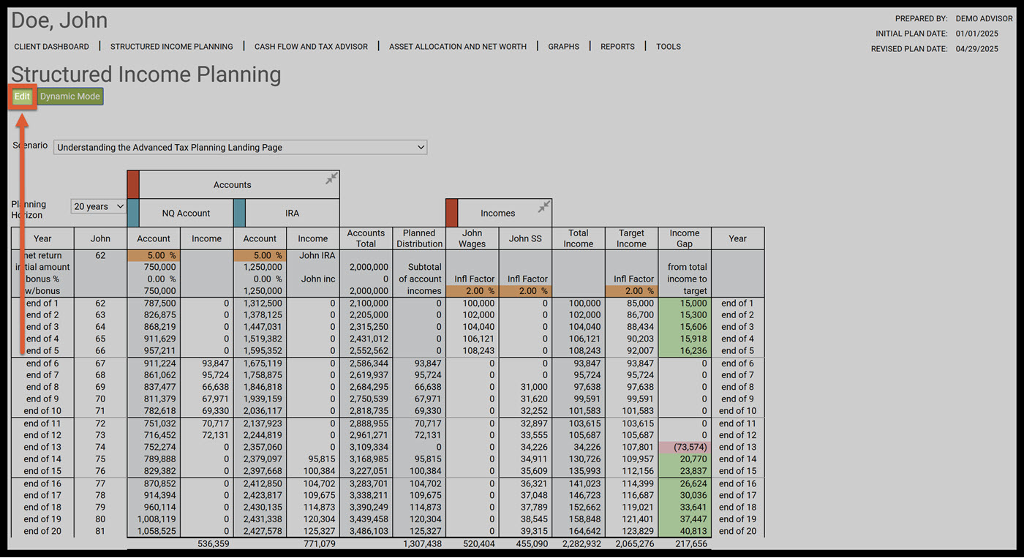Open the Scenario dropdown

click(x=240, y=147)
